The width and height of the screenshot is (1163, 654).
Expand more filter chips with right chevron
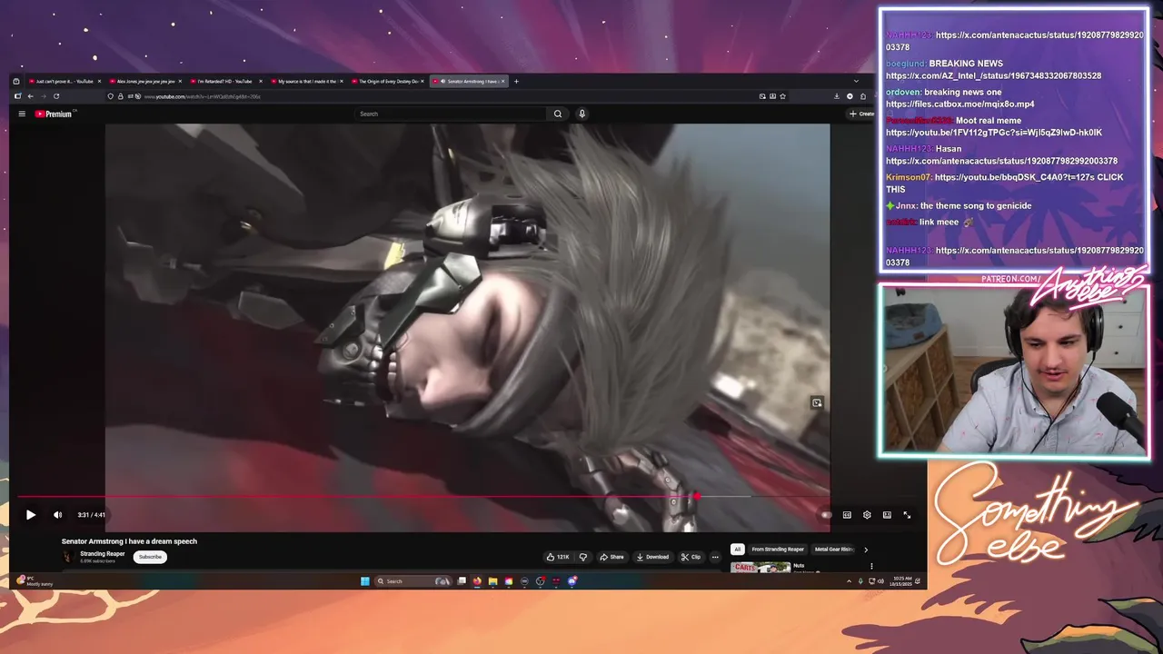[x=865, y=550]
